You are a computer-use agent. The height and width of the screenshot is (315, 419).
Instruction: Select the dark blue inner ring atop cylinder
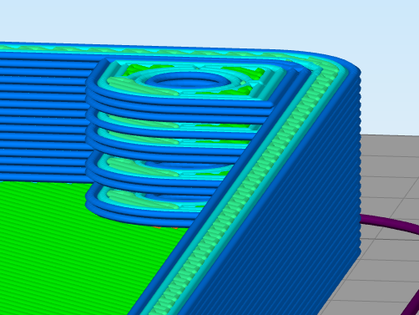(x=189, y=79)
